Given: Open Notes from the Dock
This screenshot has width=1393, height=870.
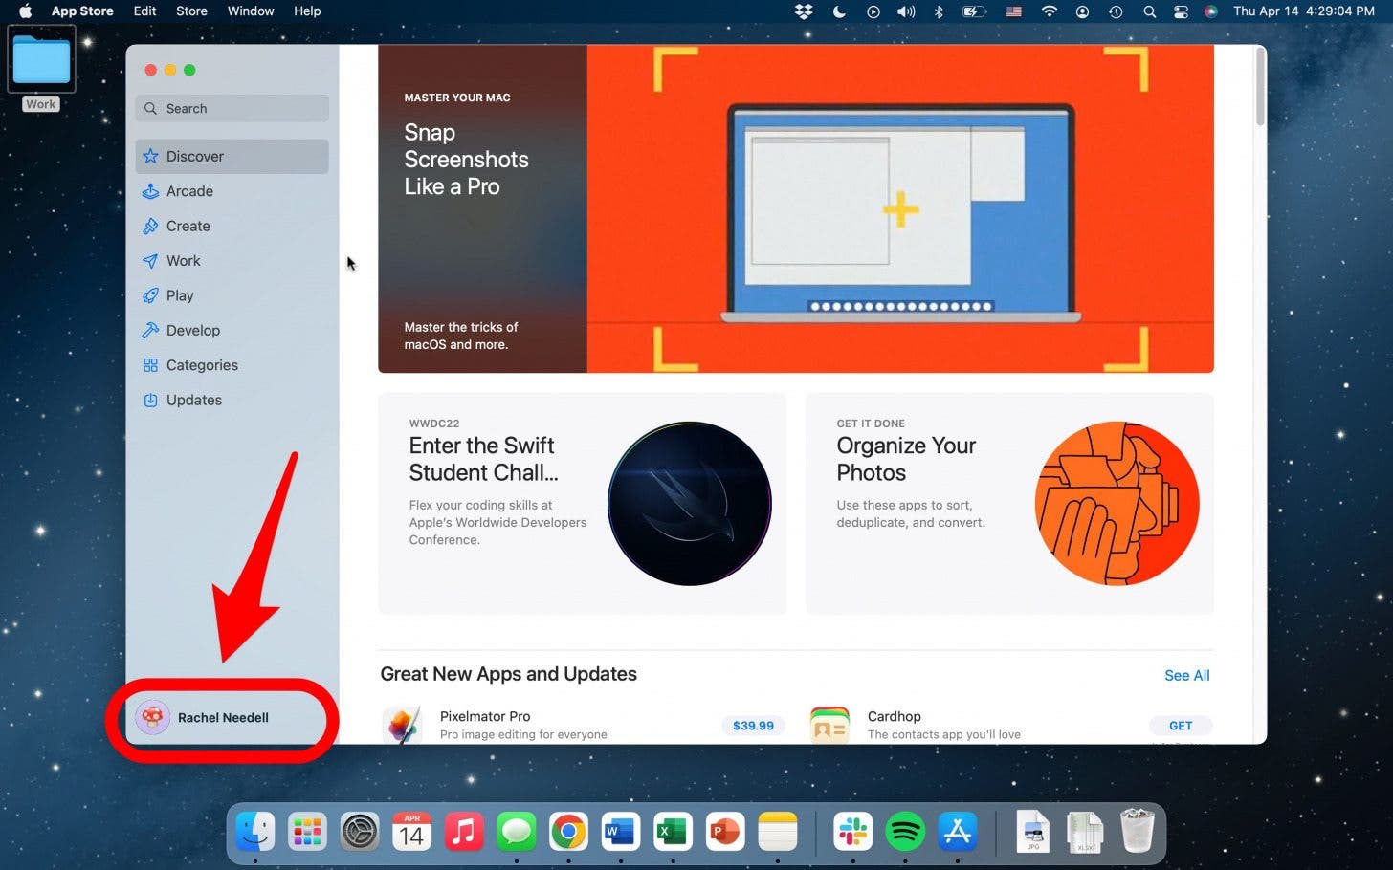Looking at the screenshot, I should pyautogui.click(x=777, y=832).
